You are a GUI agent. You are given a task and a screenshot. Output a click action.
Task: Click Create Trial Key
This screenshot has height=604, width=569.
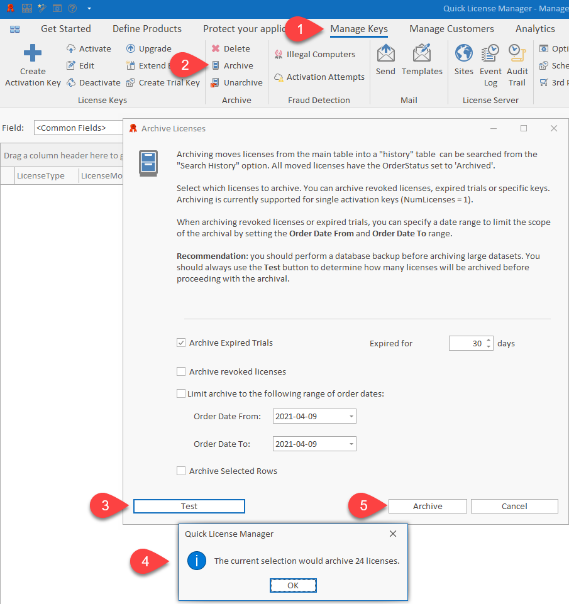point(163,82)
